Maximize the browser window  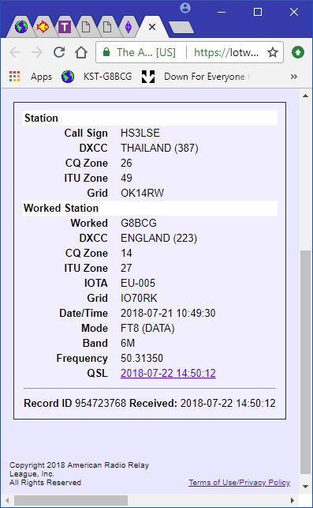coord(258,12)
